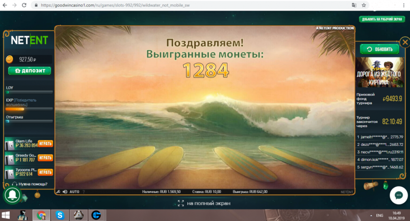Open the live chat bubble icon

399,195
